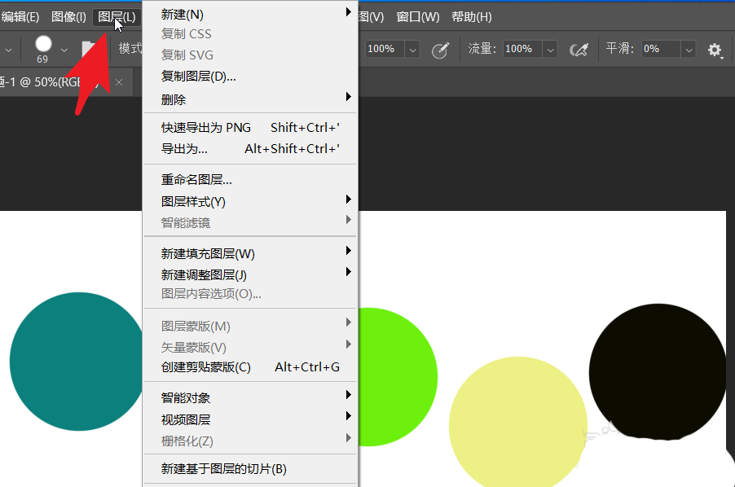Screen dimensions: 735x487
Task: Click the smoothing (平滑) 0% field
Action: click(660, 49)
